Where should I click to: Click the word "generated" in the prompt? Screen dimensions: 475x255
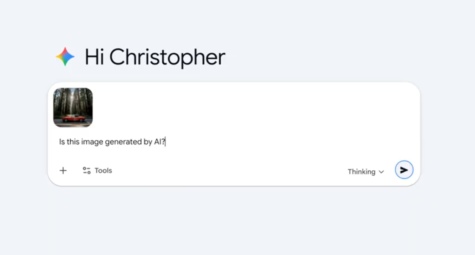coord(123,142)
